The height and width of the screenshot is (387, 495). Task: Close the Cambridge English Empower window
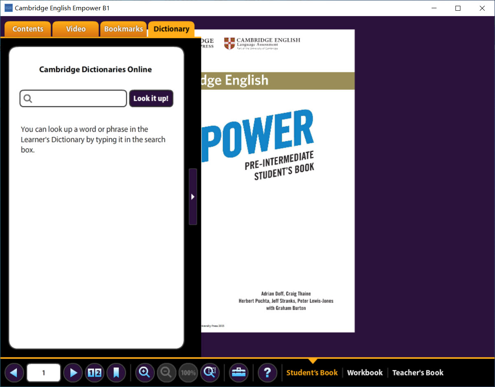[x=483, y=8]
